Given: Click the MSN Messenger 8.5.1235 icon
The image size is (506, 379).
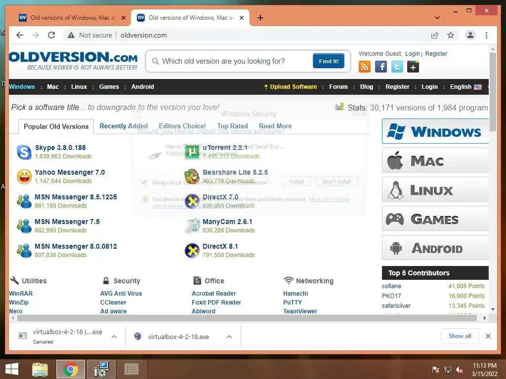Looking at the screenshot, I should coord(24,201).
